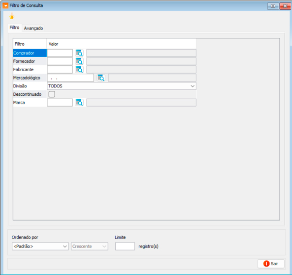This screenshot has height=275, width=292.
Task: Open the Crescente sort order dropdown
Action: 90,247
